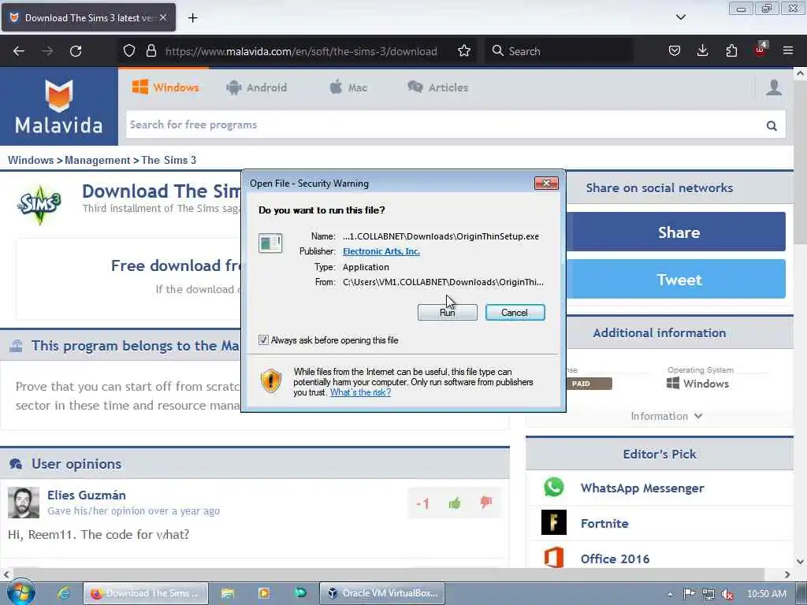Click the Firefox Search box

559,51
